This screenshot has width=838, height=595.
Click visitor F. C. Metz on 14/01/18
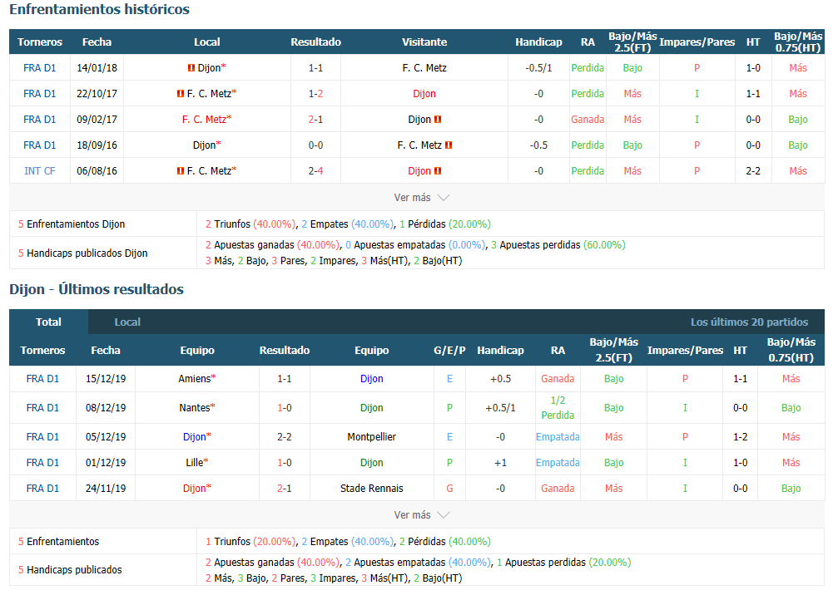coord(424,68)
